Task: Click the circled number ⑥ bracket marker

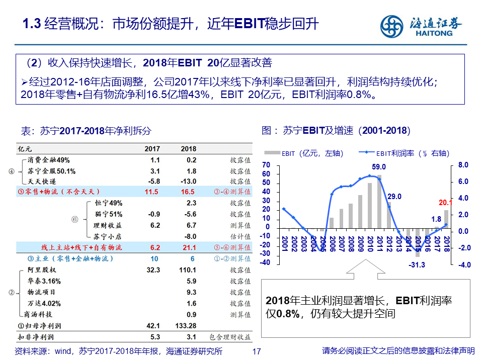Action: pyautogui.click(x=74, y=220)
